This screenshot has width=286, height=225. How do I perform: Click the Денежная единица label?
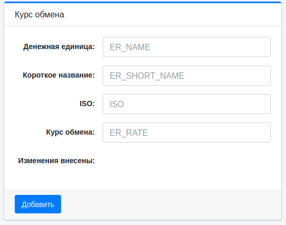coord(59,46)
